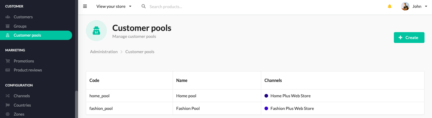The width and height of the screenshot is (432, 118).
Task: Click the Home Plus Web Store color dot
Action: [x=266, y=96]
